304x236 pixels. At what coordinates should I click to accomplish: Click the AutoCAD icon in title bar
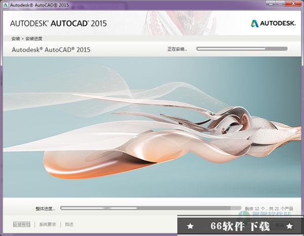click(5, 5)
